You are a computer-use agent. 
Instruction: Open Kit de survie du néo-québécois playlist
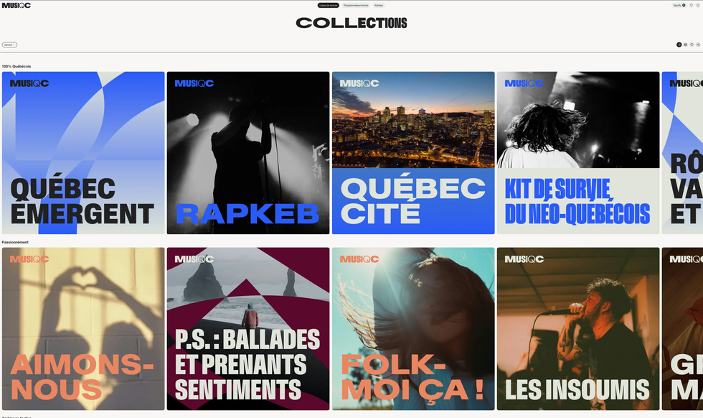click(578, 153)
